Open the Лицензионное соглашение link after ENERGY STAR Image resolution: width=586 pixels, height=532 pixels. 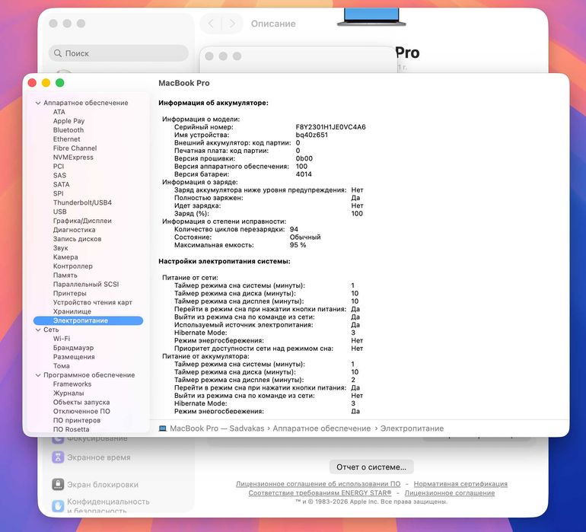[x=450, y=492]
